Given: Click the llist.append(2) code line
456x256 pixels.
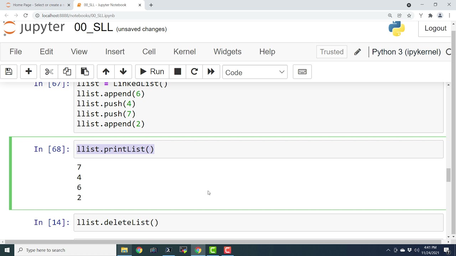Looking at the screenshot, I should (x=111, y=124).
